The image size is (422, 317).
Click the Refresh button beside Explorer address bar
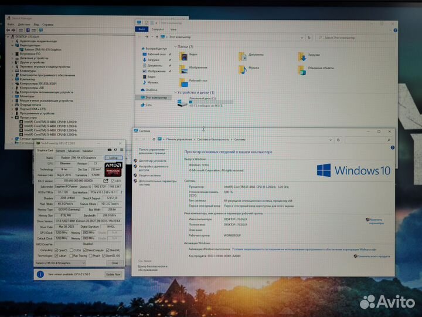click(x=309, y=38)
